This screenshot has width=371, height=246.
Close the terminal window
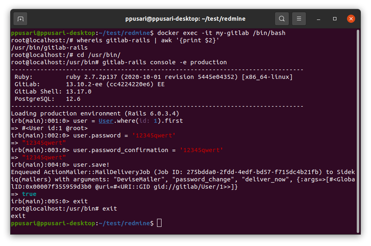[x=351, y=19]
